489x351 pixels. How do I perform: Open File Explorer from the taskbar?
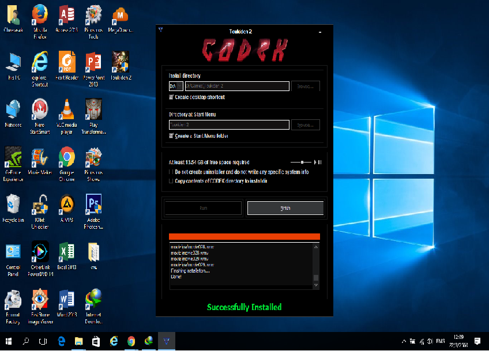point(78,341)
